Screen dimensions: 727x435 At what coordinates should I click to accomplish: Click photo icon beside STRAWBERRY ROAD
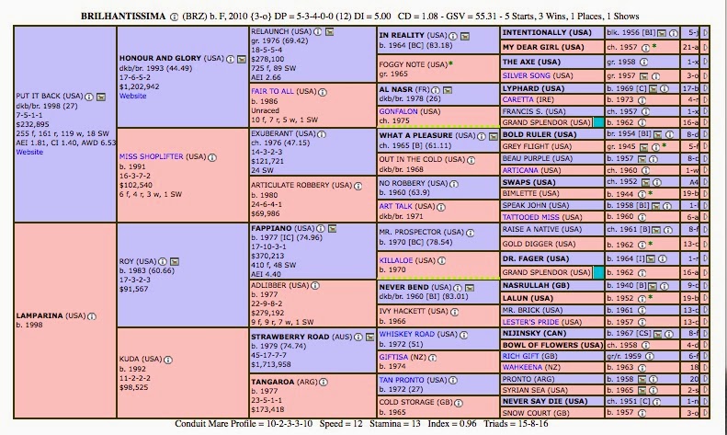(x=369, y=338)
